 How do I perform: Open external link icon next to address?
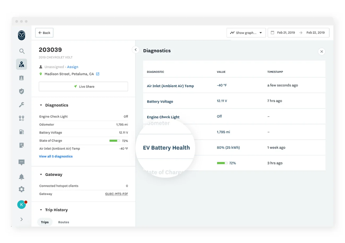pyautogui.click(x=98, y=74)
